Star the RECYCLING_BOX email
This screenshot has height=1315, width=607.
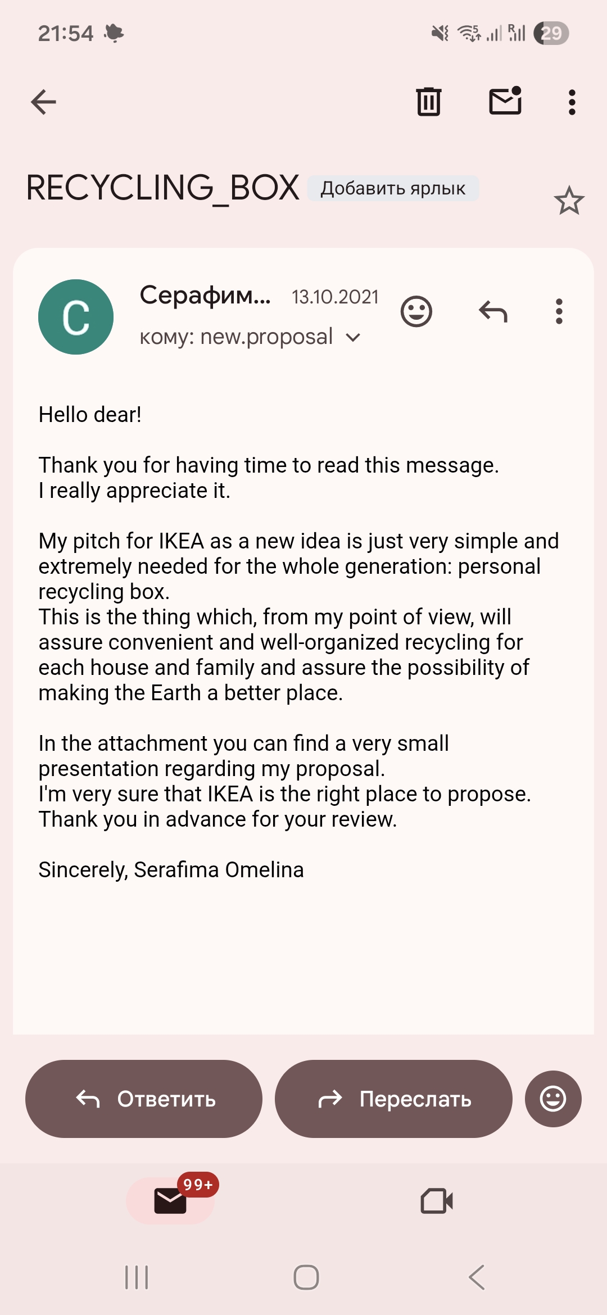coord(569,201)
